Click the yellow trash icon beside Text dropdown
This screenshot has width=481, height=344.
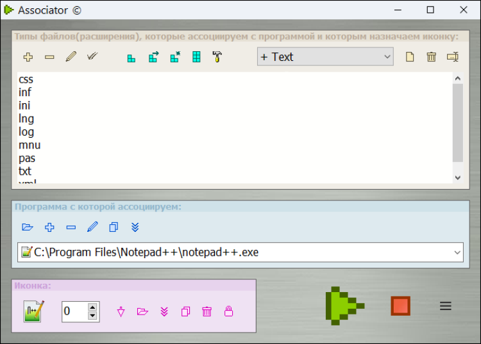(431, 57)
